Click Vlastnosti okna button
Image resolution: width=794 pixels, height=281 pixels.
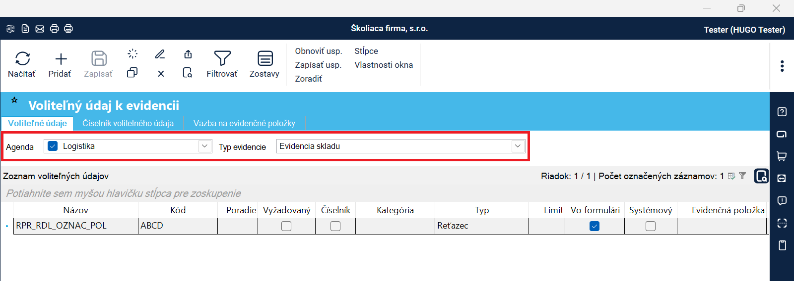pos(383,65)
